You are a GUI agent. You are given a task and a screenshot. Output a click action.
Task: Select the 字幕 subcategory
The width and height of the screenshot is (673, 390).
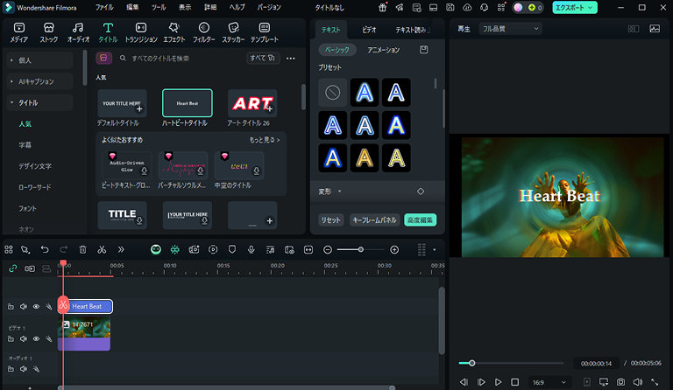click(x=25, y=145)
